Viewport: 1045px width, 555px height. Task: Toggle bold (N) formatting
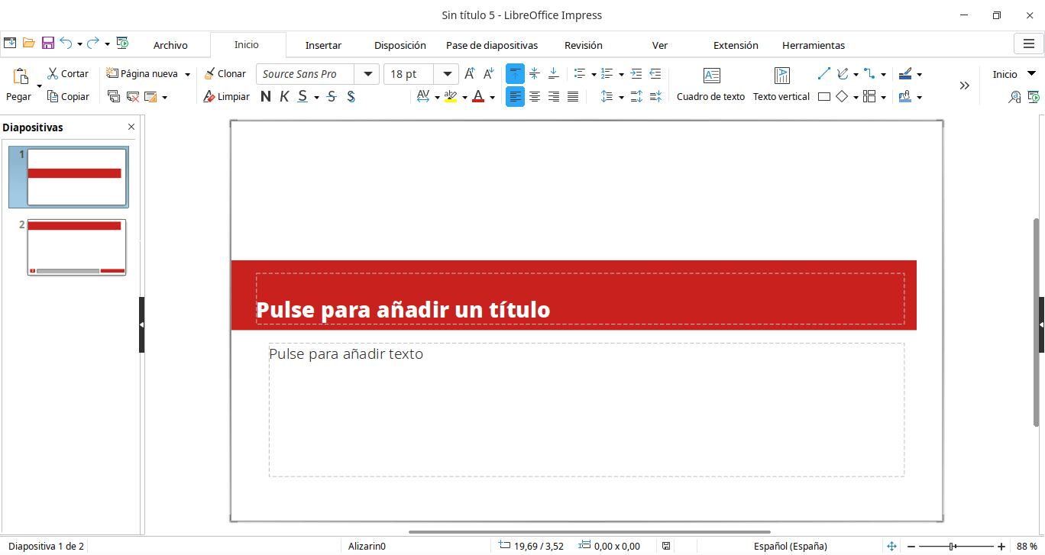click(266, 97)
